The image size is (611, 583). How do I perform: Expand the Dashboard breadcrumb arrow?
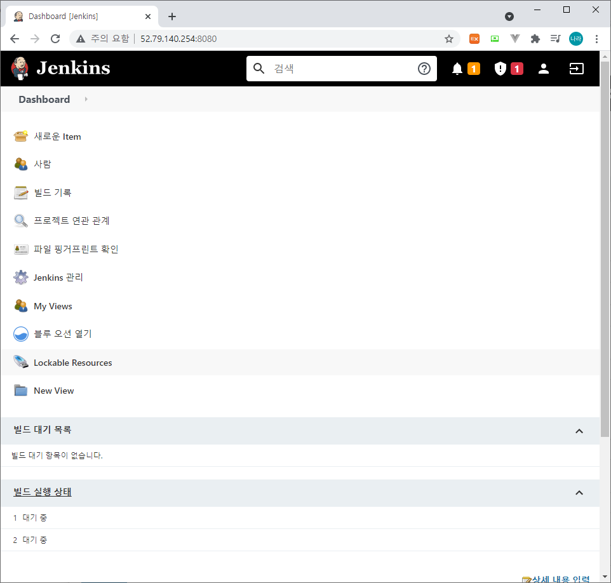point(86,99)
